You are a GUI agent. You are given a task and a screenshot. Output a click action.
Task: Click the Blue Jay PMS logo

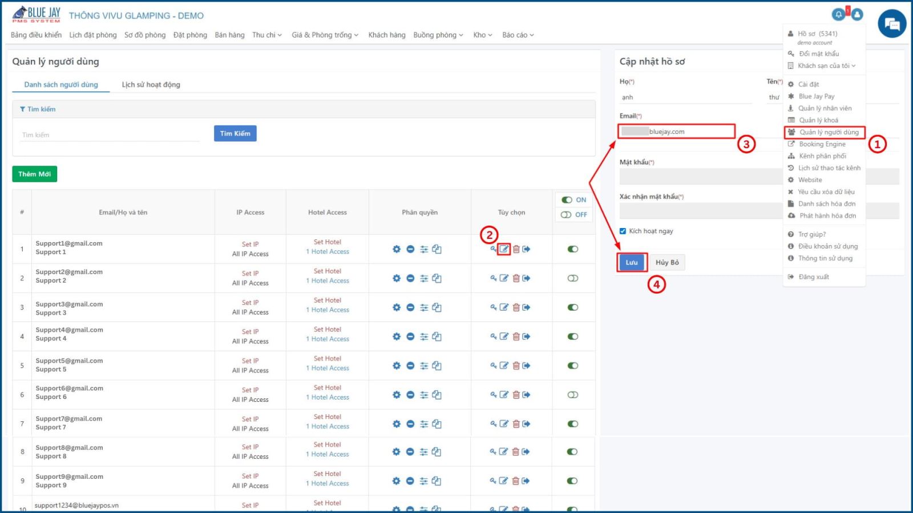37,15
